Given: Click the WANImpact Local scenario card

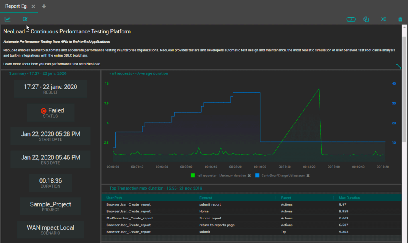Looking at the screenshot, I should click(x=51, y=229).
